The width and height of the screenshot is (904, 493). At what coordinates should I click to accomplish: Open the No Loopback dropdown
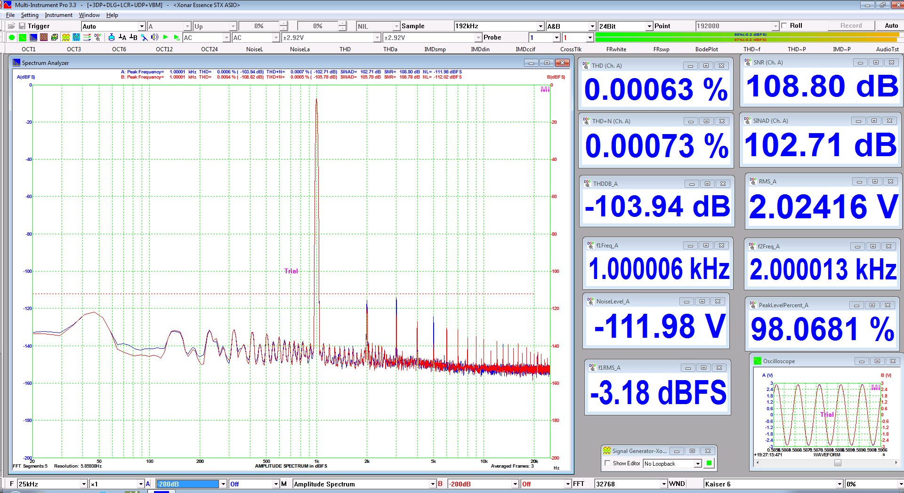tap(698, 464)
